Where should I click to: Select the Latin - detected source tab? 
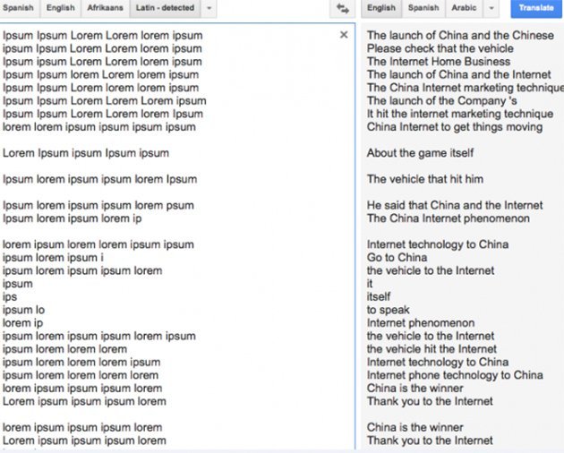(165, 8)
